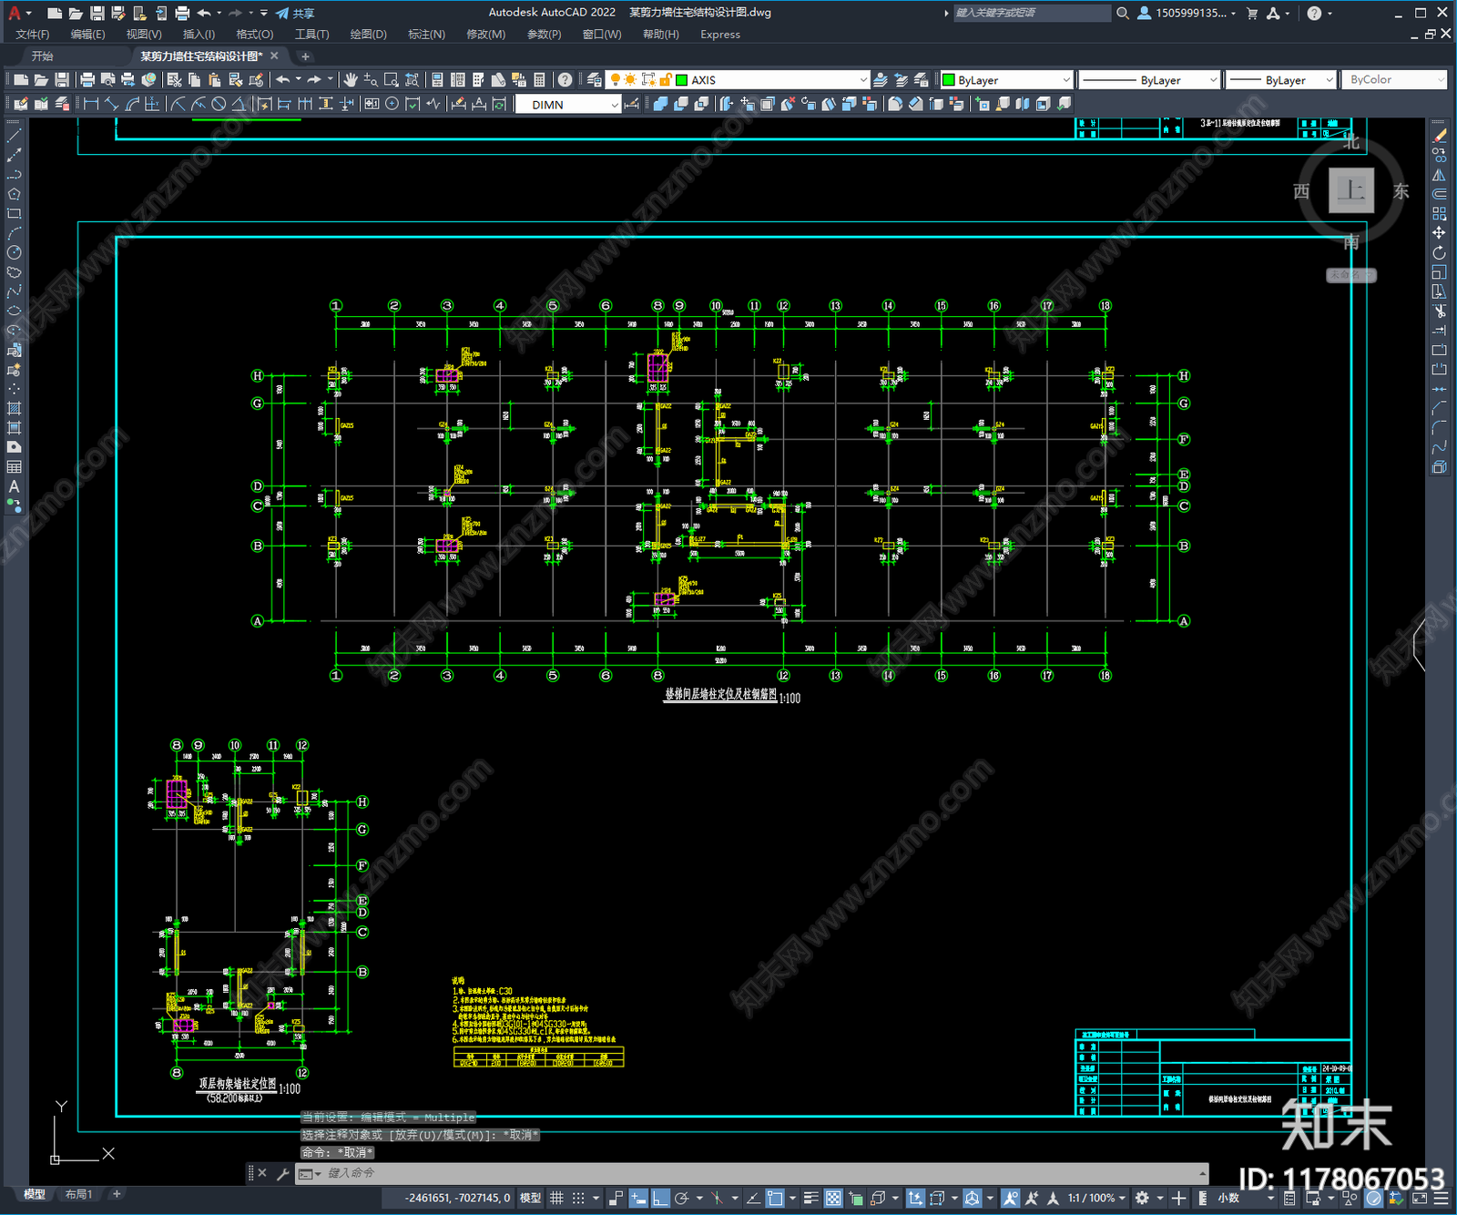
Task: Toggle transparency display in status bar
Action: (833, 1198)
